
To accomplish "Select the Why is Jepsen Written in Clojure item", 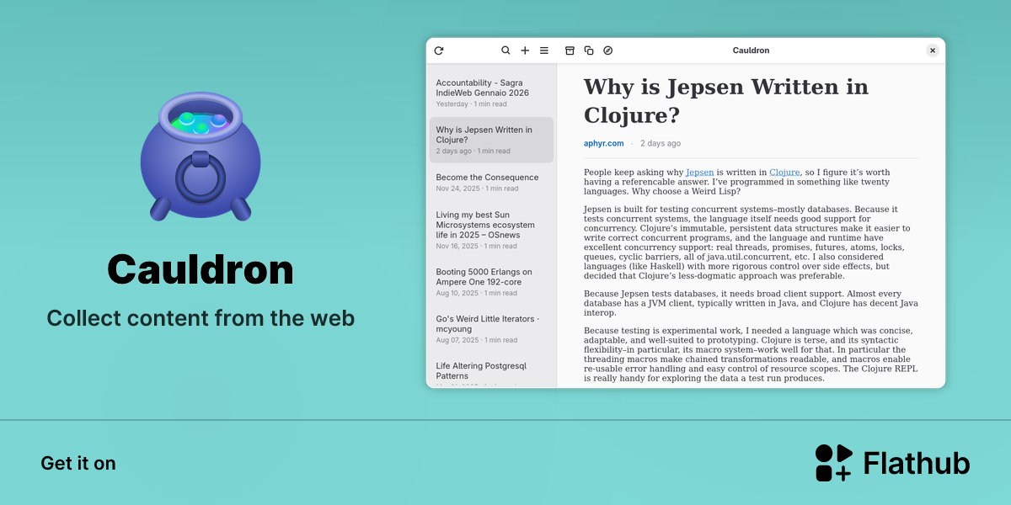I will 491,140.
